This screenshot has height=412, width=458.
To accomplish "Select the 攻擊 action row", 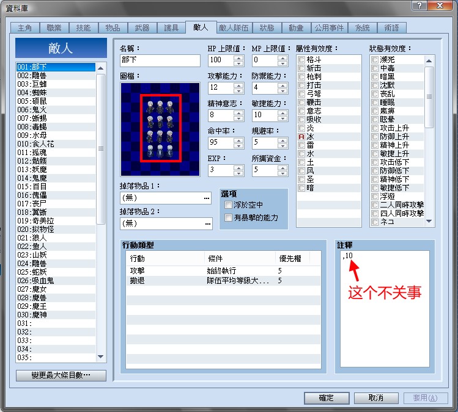I will (x=223, y=270).
